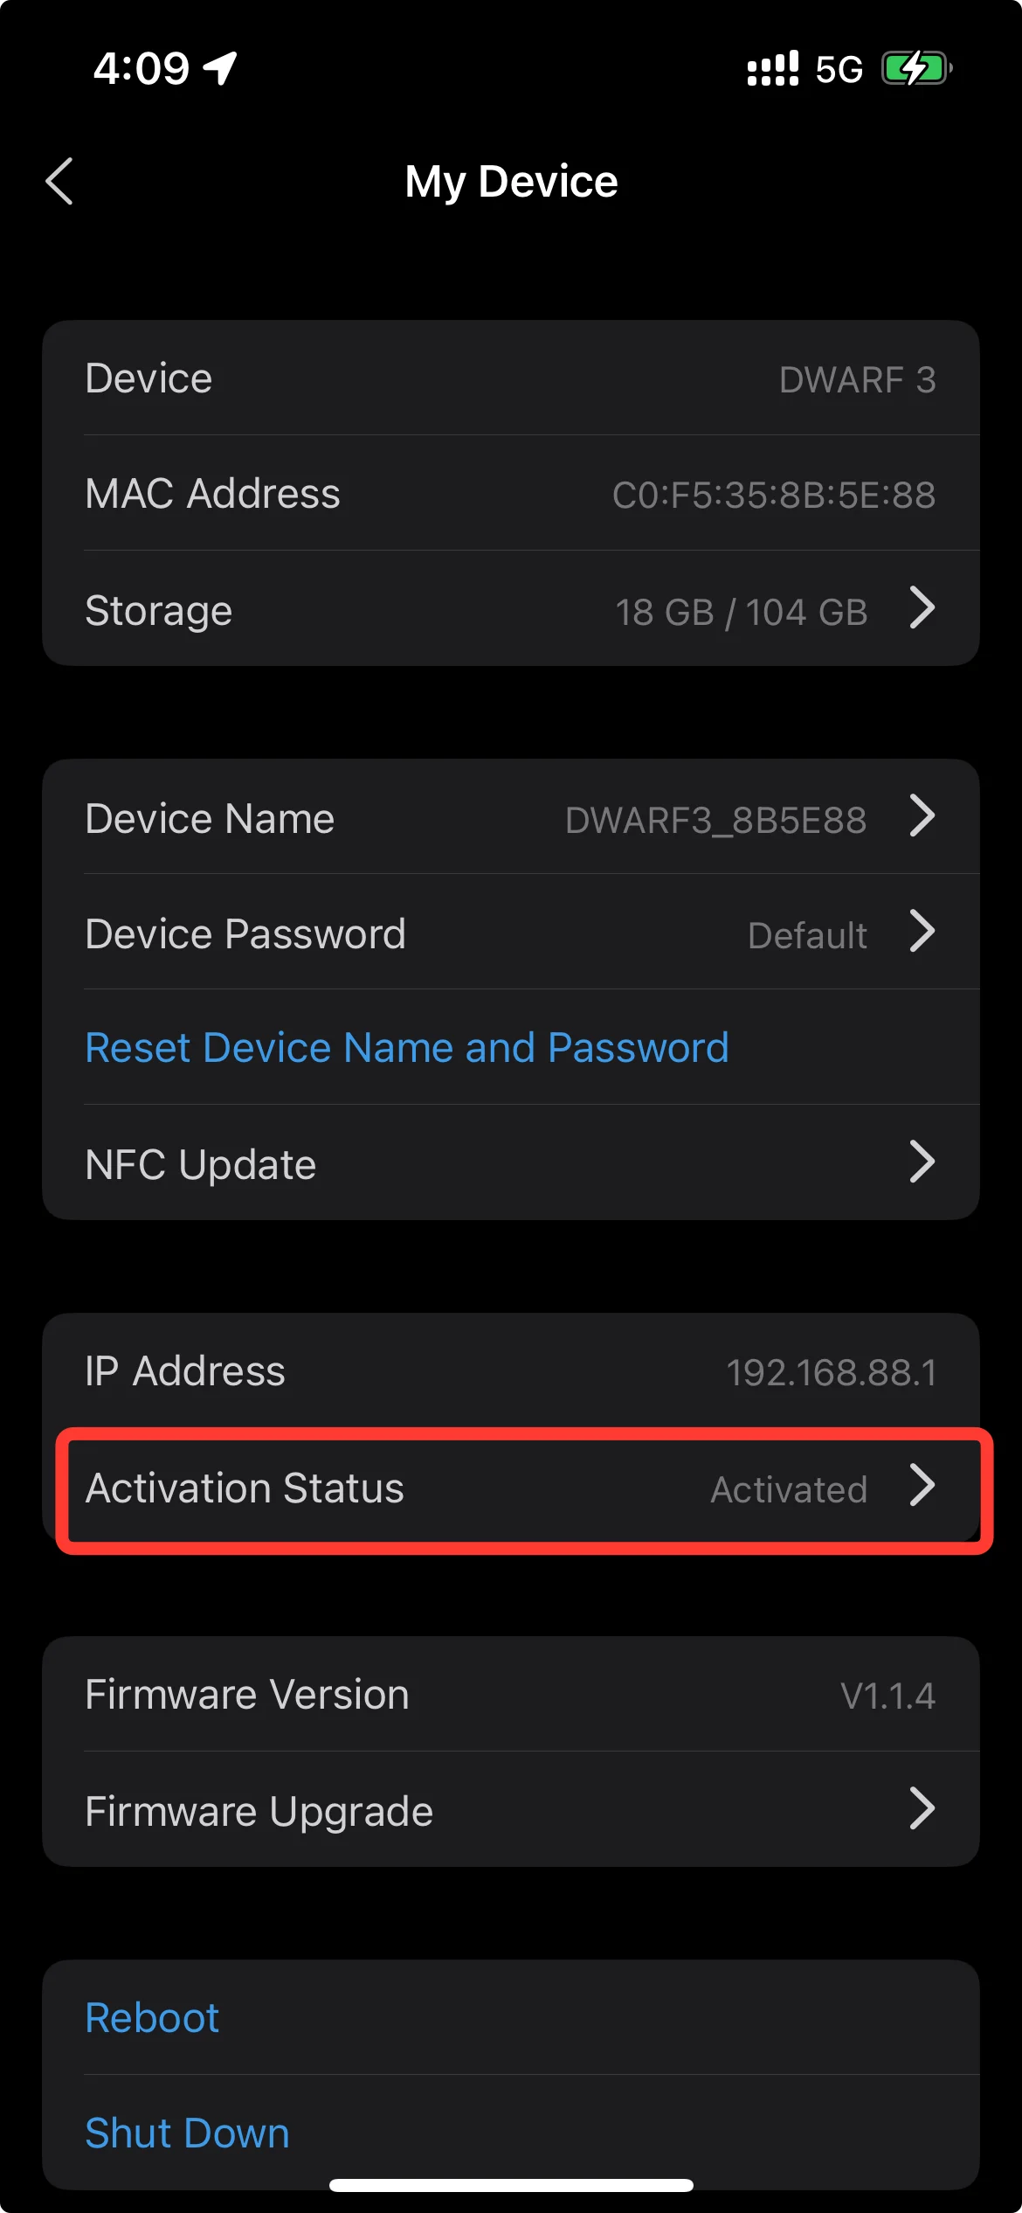Tap the cellular signal bars icon
The width and height of the screenshot is (1022, 2213).
(772, 68)
